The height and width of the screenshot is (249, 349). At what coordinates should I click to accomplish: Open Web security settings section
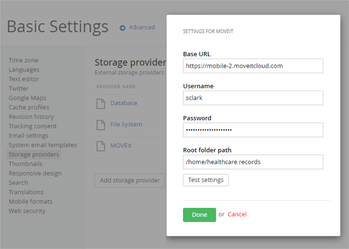click(x=27, y=211)
